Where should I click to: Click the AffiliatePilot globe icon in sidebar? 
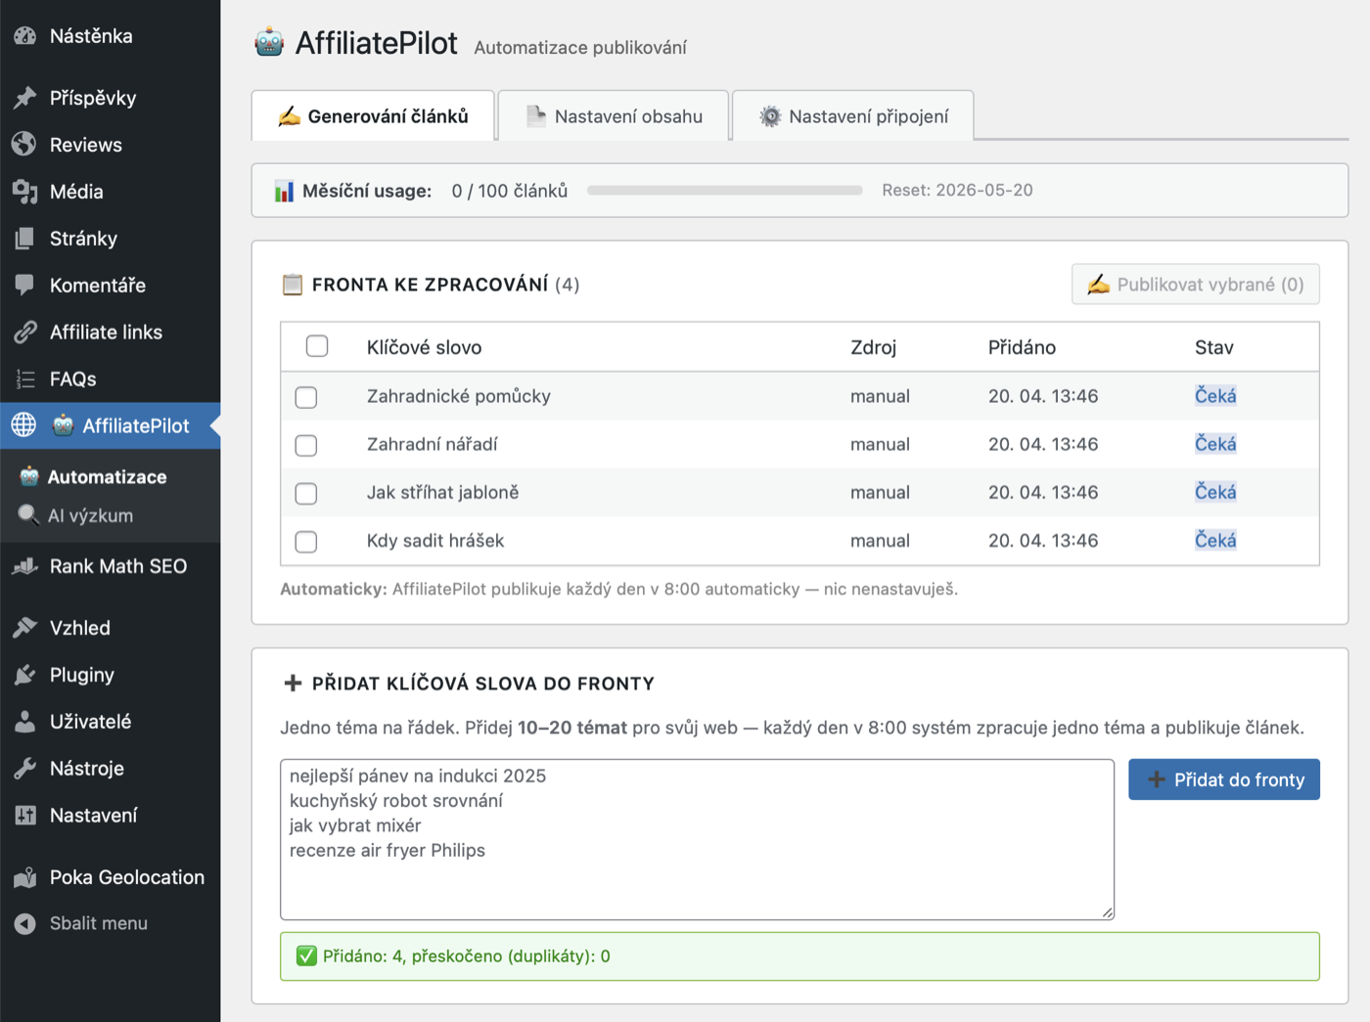(24, 425)
